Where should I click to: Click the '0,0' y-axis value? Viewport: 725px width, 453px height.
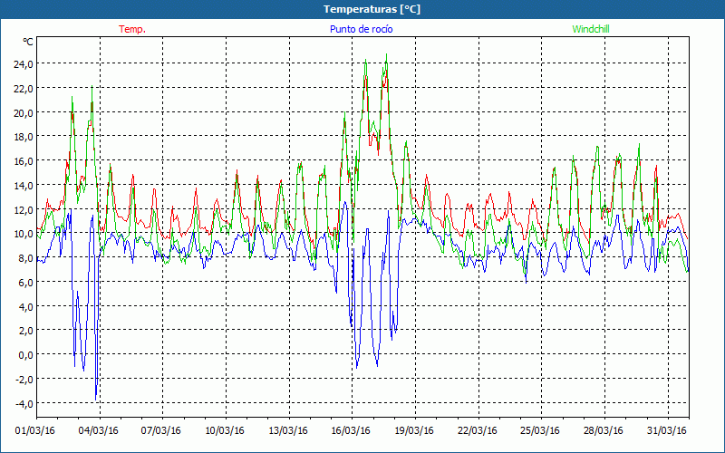pyautogui.click(x=25, y=356)
